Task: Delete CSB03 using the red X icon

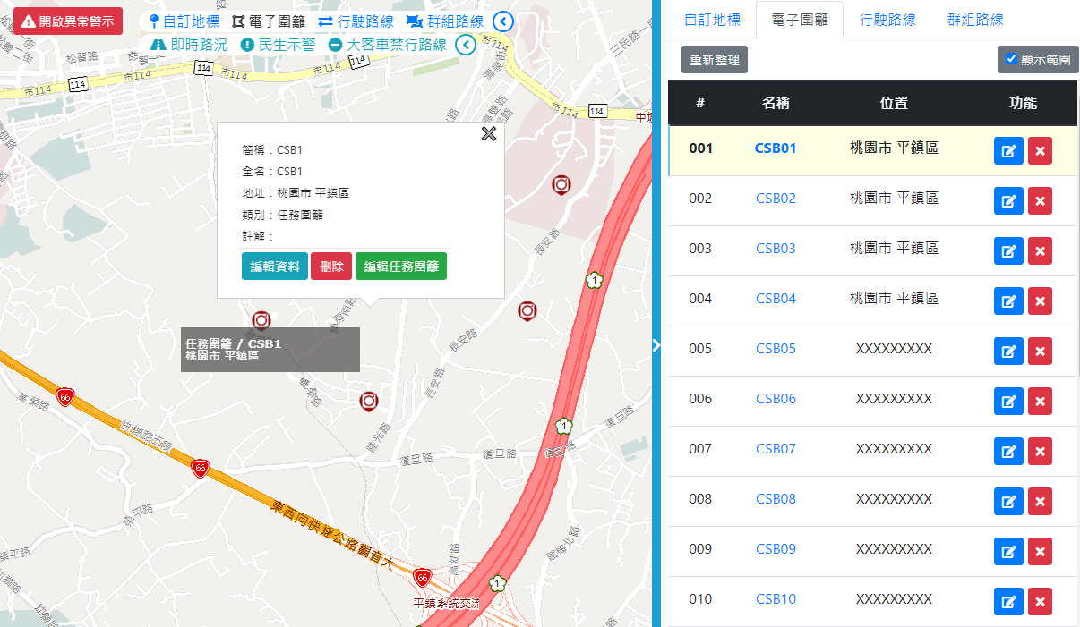Action: (x=1040, y=251)
